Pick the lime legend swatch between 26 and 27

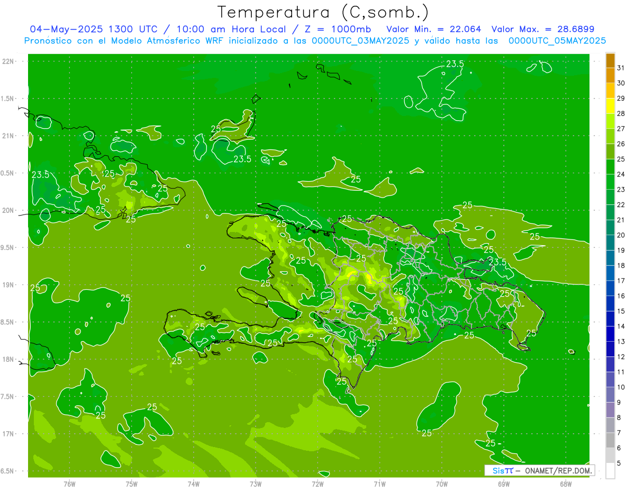[610, 136]
